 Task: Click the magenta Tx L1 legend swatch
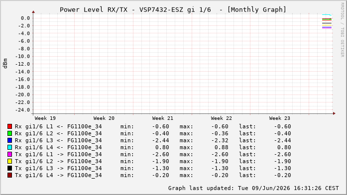9,154
